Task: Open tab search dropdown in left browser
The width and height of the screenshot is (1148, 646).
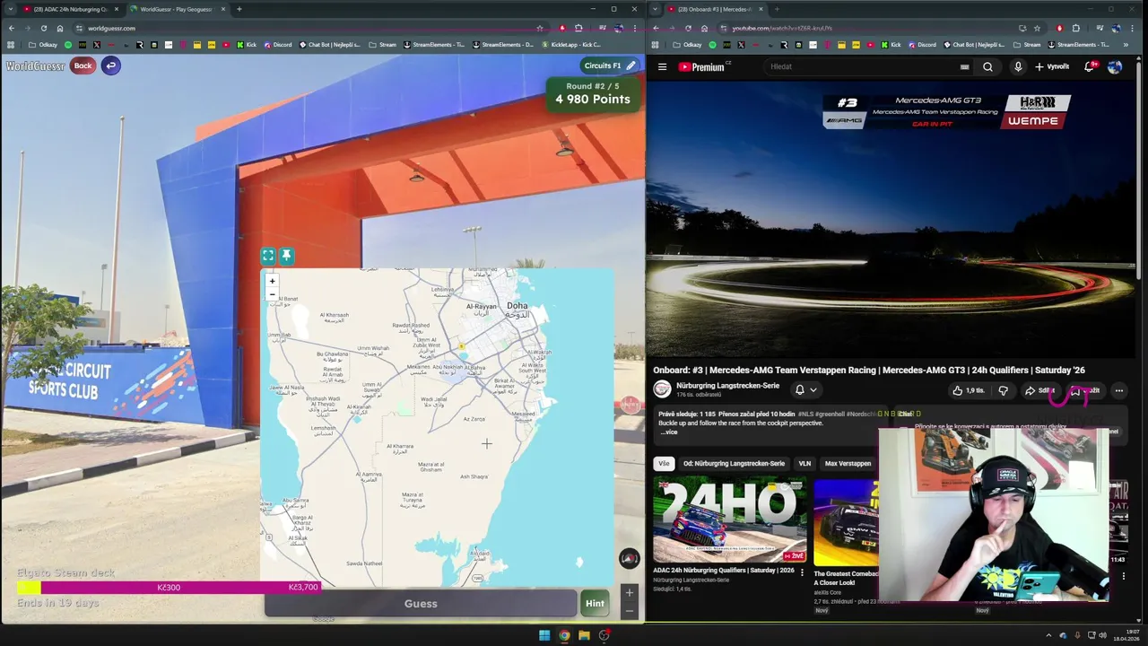Action: (9, 9)
